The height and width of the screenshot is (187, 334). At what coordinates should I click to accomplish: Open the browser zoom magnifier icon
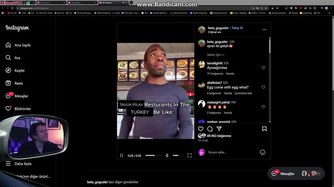(x=262, y=8)
